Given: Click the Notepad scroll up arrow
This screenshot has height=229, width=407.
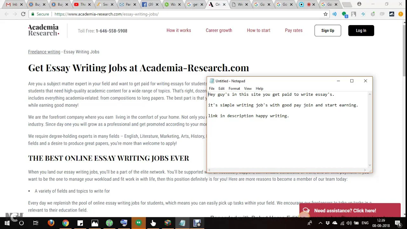Looking at the screenshot, I should coord(370,94).
